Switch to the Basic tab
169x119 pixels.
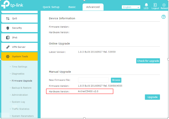point(72,7)
